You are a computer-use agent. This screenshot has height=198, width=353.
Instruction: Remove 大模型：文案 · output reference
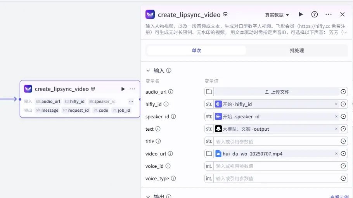point(336,129)
